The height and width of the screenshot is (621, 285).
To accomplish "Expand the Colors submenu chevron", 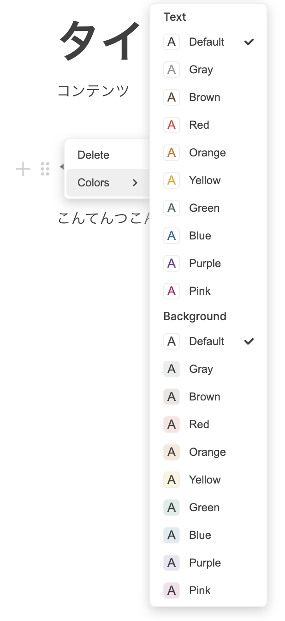I will click(135, 183).
